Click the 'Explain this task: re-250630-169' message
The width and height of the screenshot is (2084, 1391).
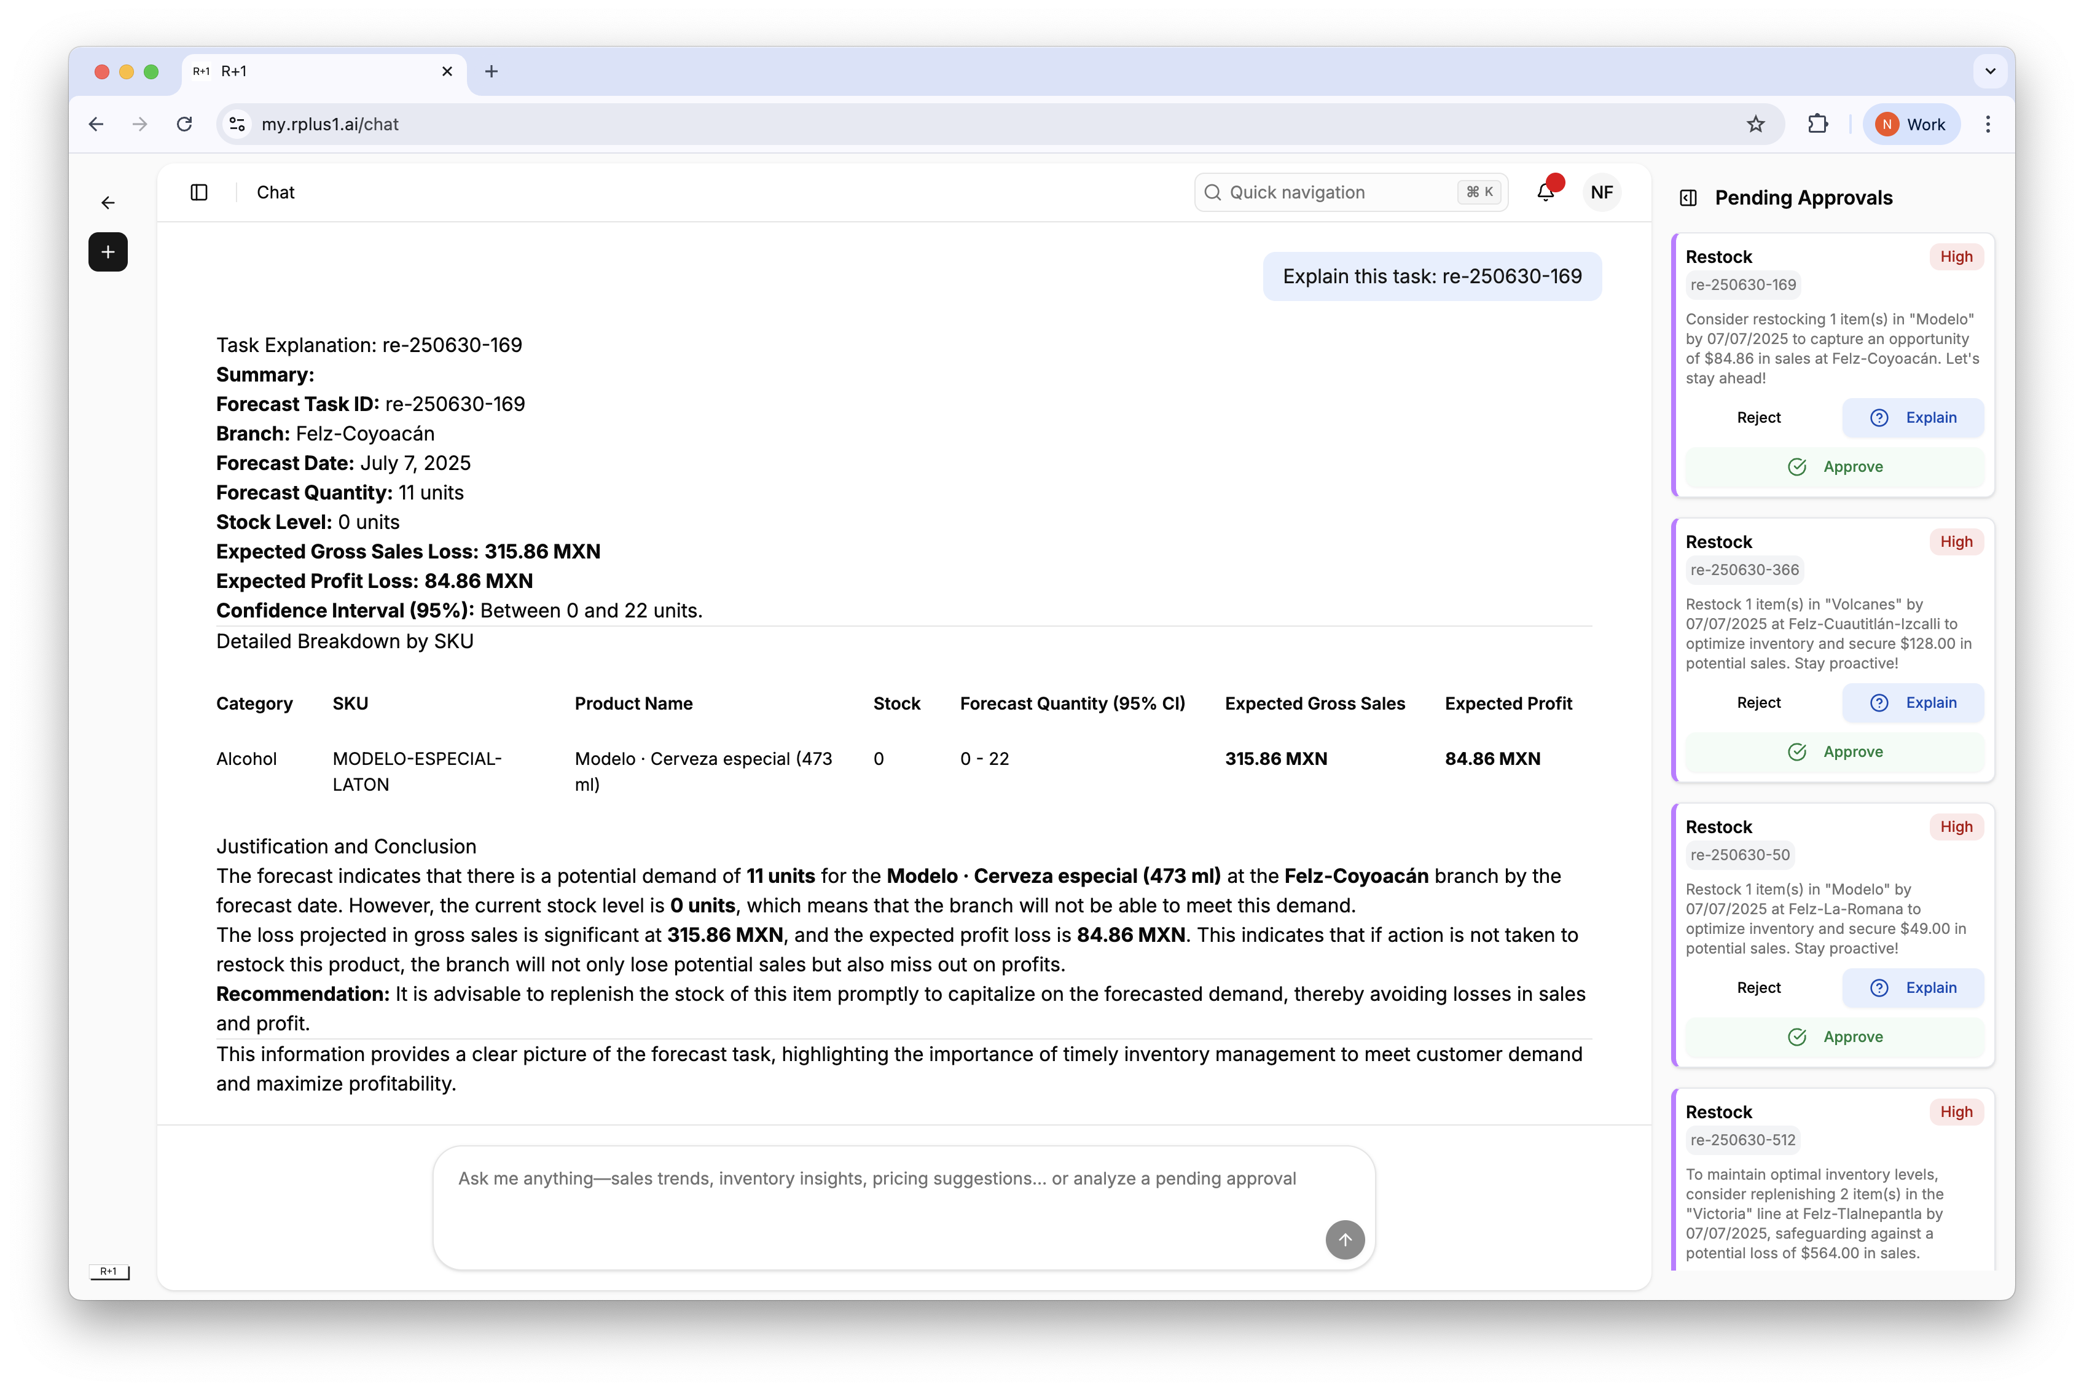[x=1432, y=276]
